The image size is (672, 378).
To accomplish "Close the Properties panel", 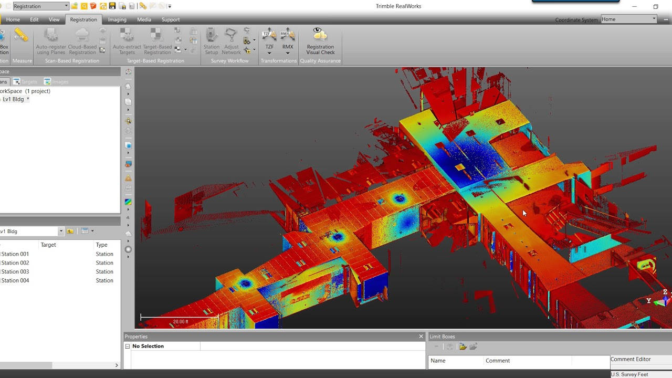I will pos(421,337).
